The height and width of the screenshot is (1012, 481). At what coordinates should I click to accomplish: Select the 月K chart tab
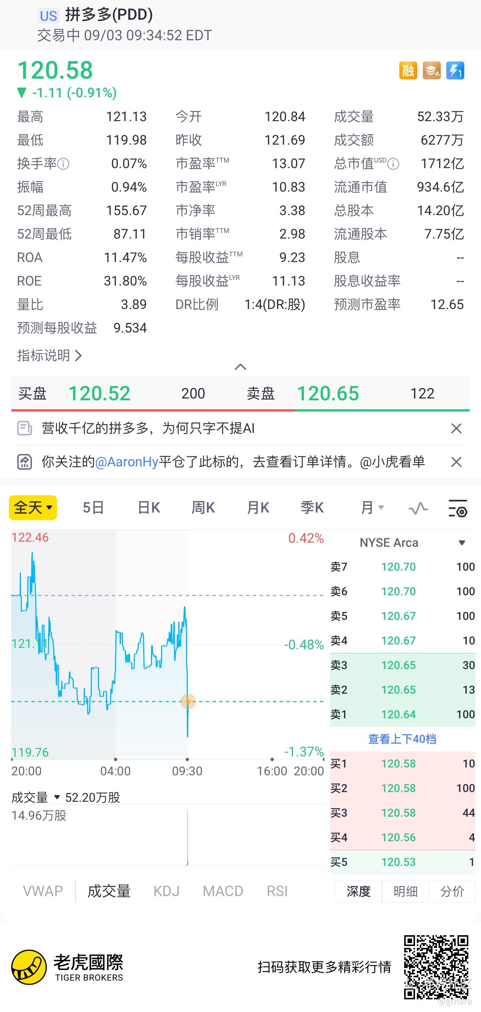tap(258, 508)
